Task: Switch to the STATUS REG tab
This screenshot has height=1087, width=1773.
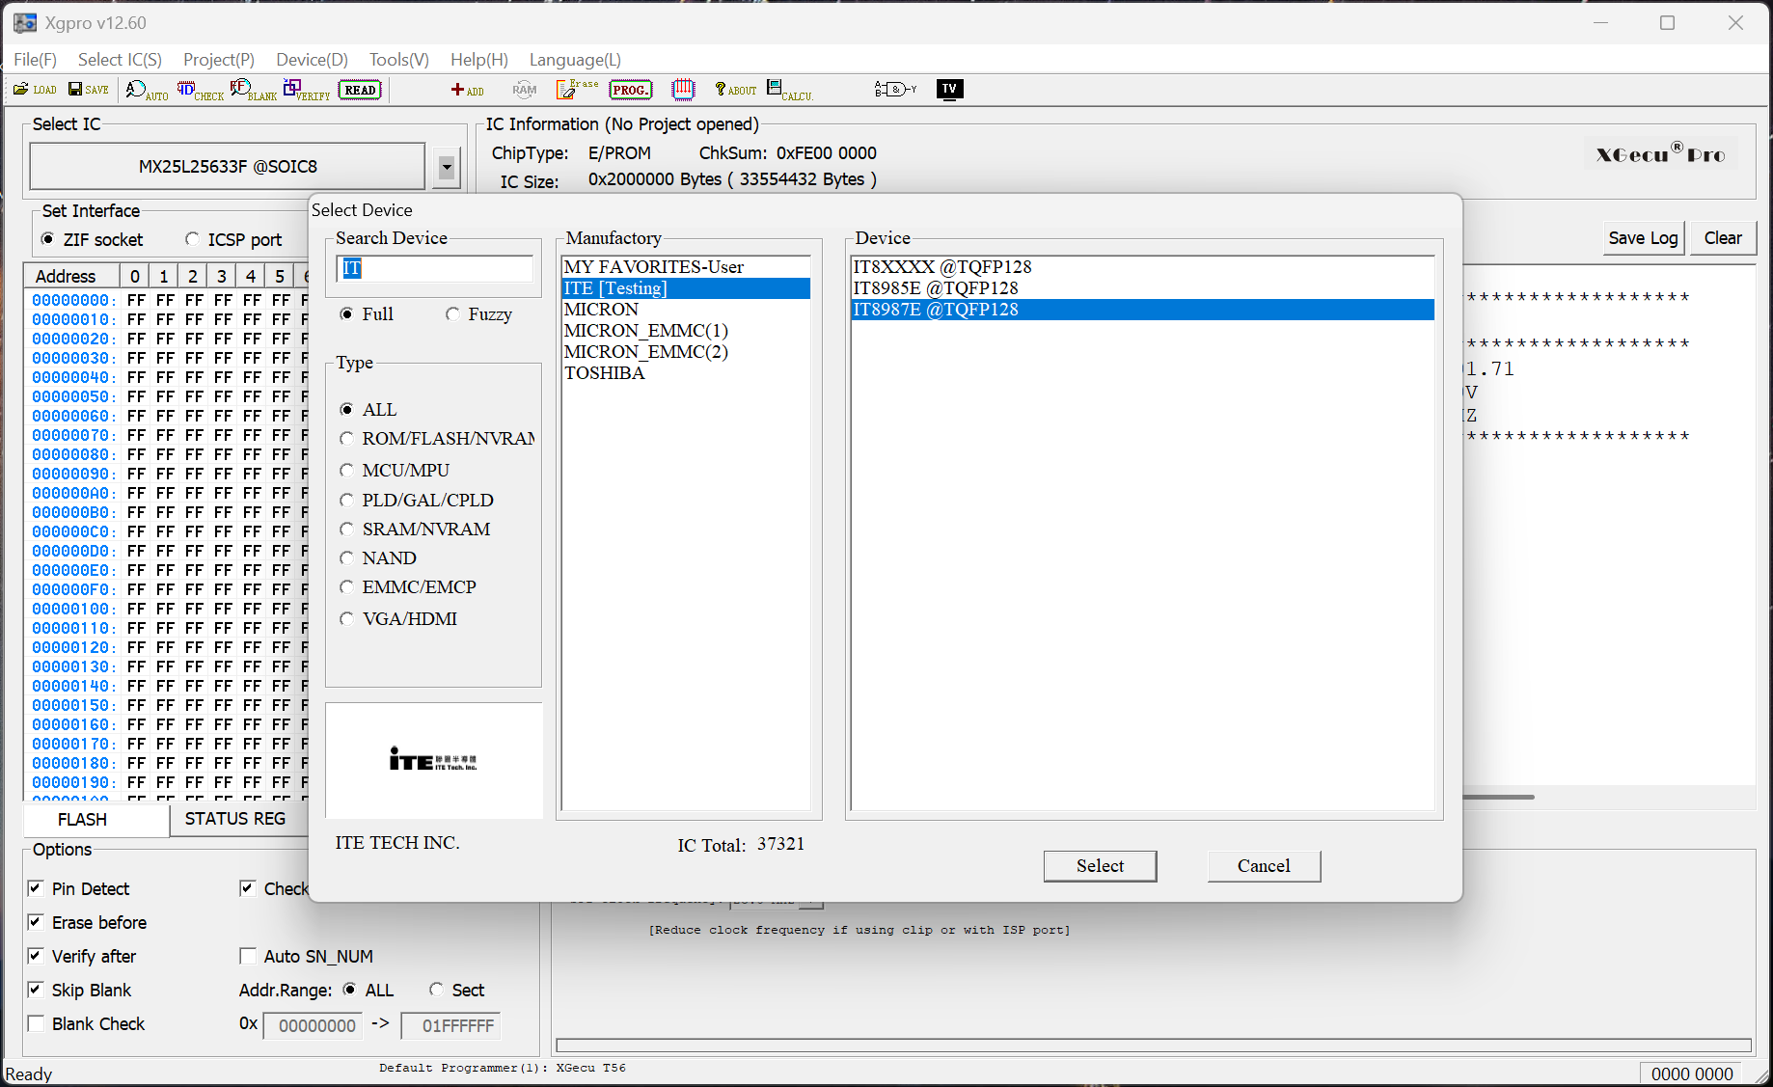Action: 234,819
